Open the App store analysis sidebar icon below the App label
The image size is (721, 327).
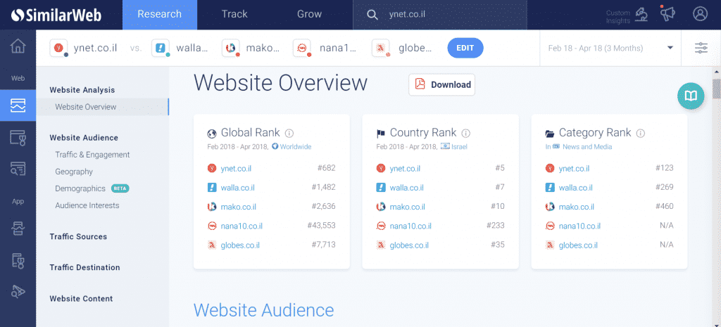pos(18,229)
